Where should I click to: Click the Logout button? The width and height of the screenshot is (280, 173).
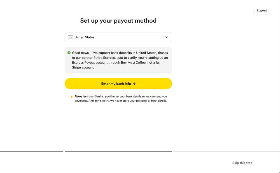pyautogui.click(x=262, y=10)
